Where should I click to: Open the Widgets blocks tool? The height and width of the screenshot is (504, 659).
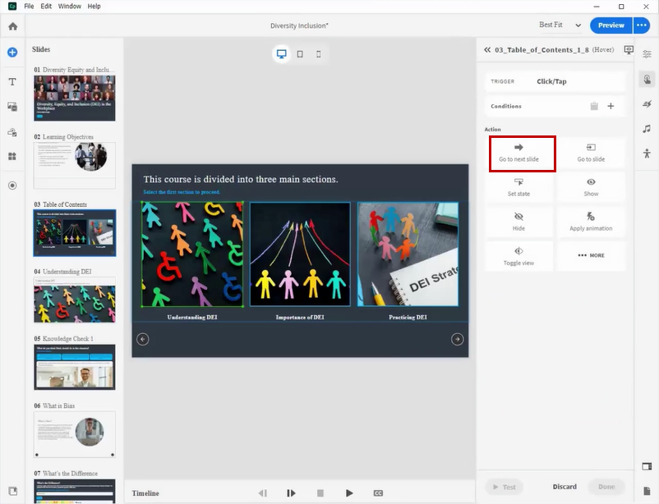point(12,157)
